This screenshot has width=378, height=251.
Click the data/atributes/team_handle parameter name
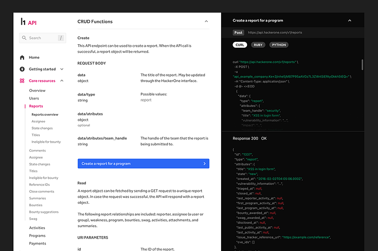pos(102,138)
